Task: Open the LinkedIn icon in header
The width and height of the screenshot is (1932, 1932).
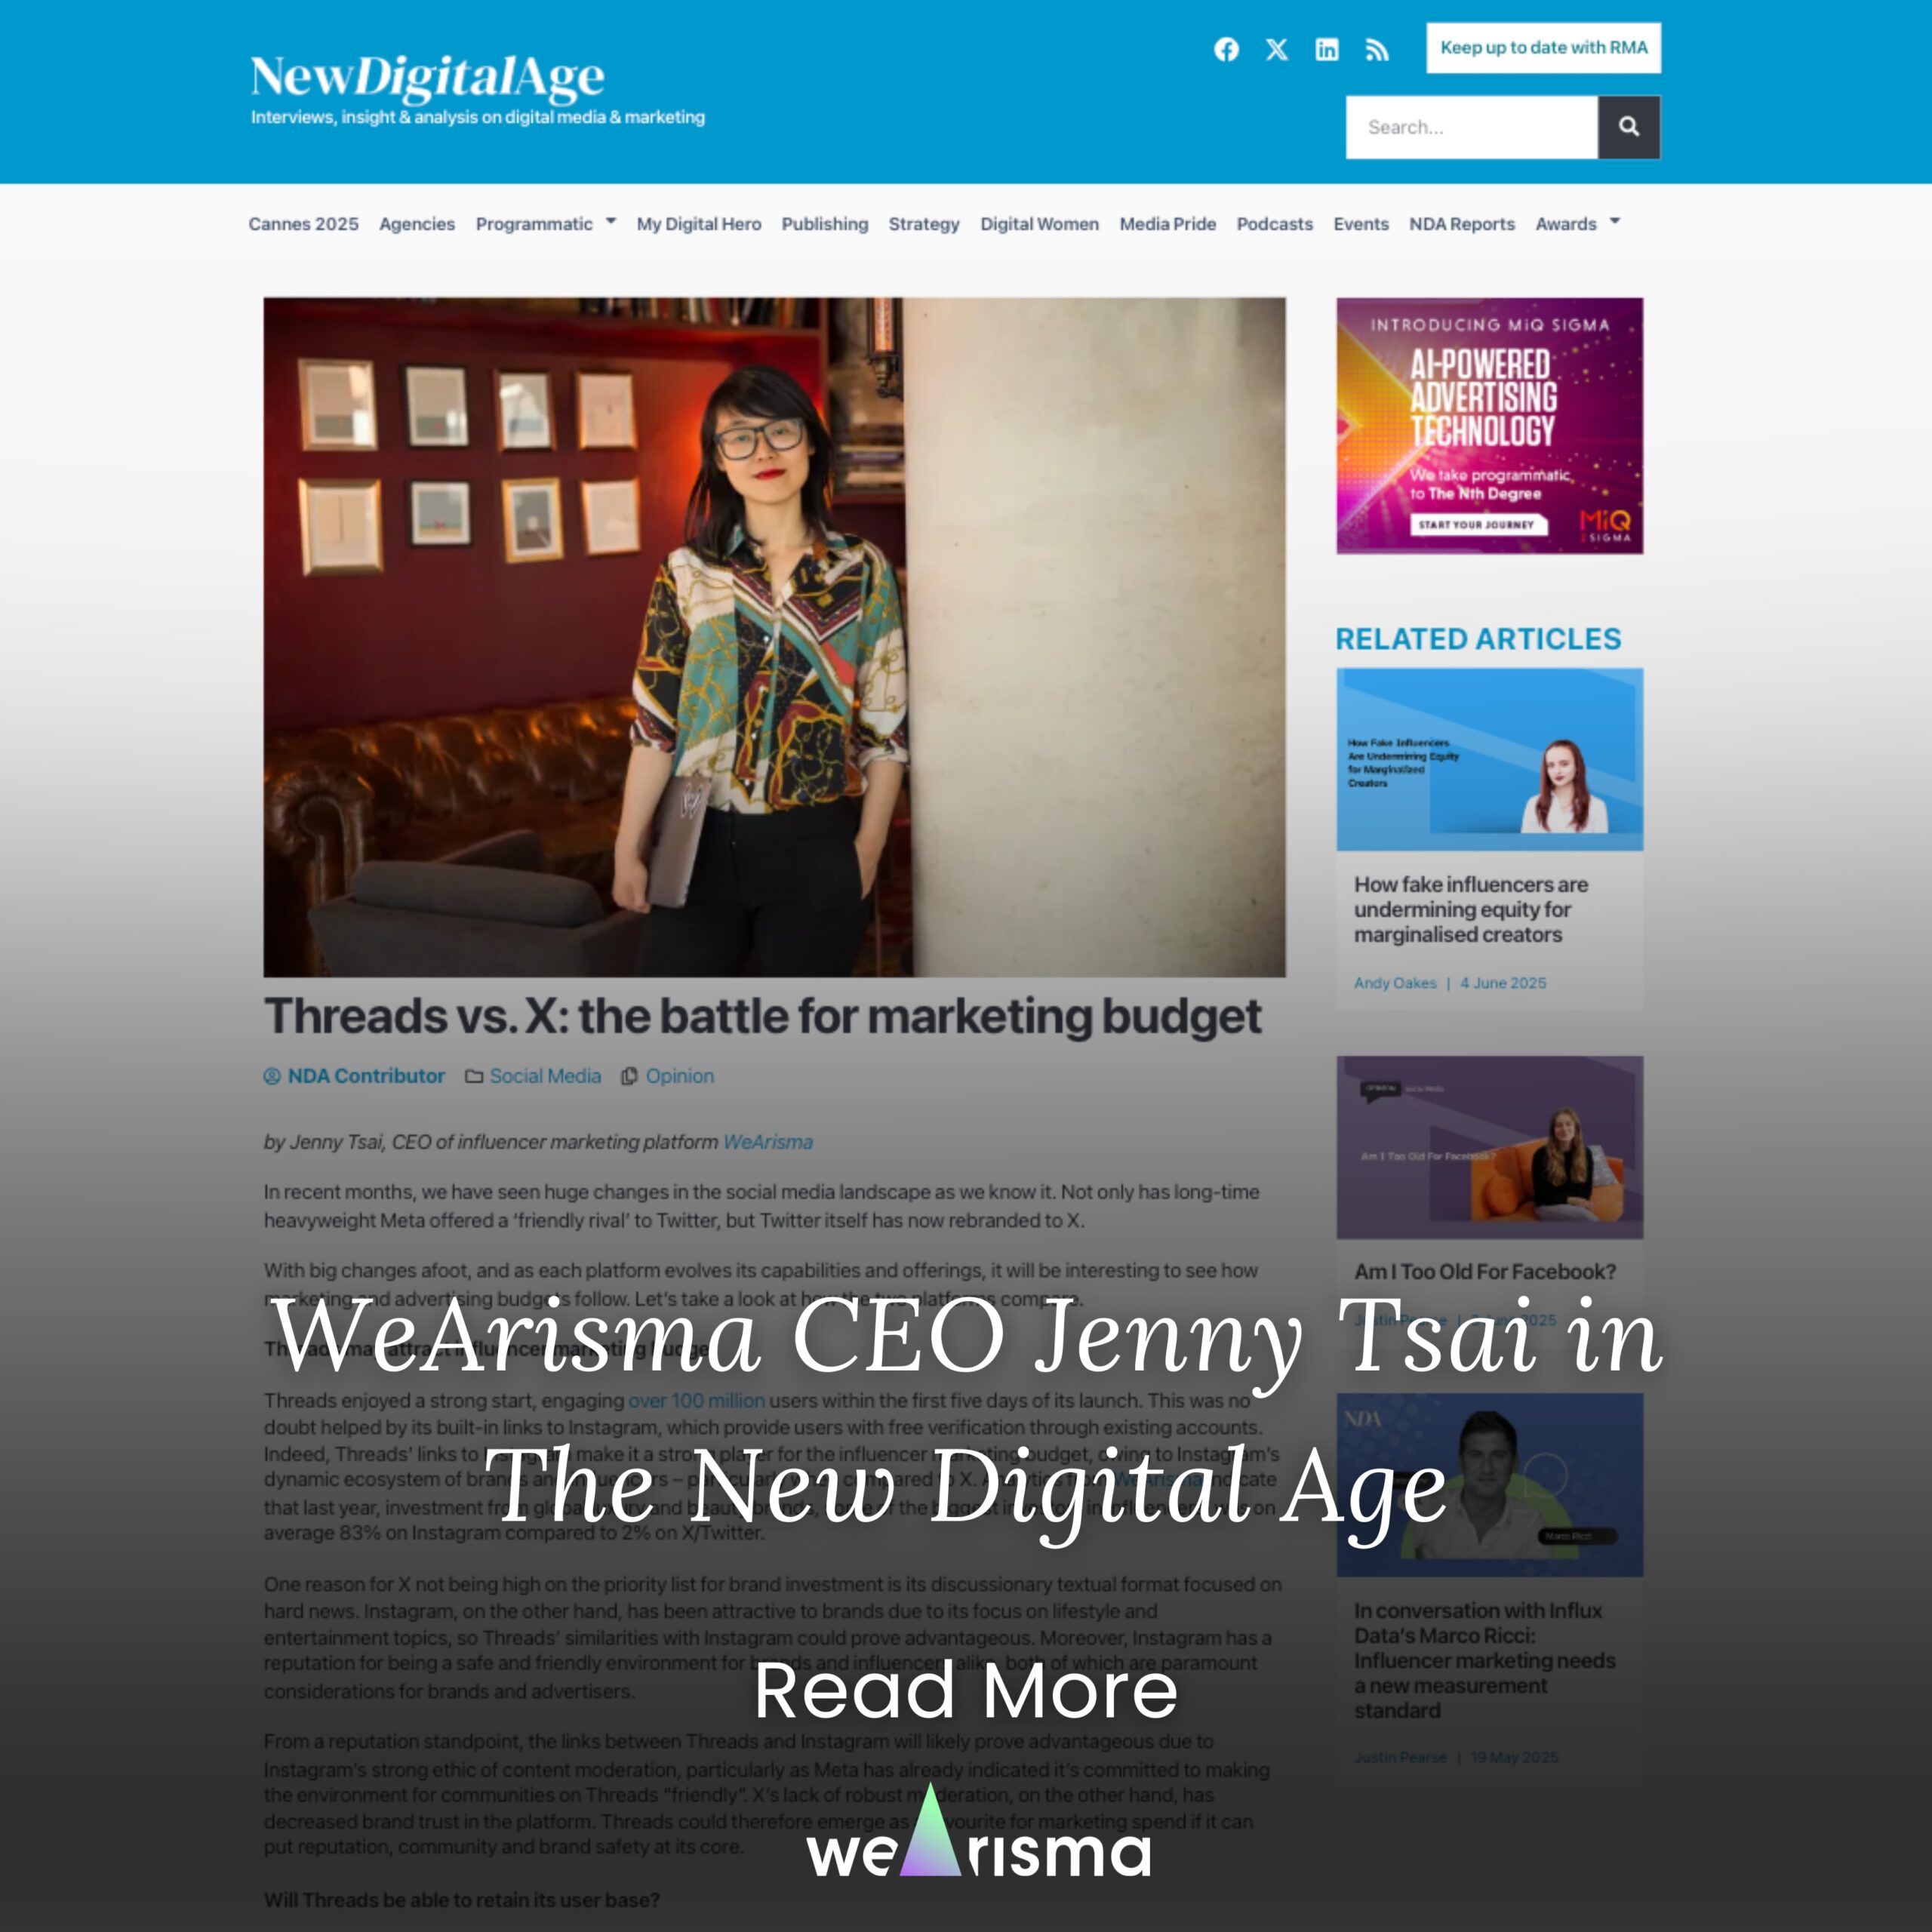Action: pos(1326,49)
